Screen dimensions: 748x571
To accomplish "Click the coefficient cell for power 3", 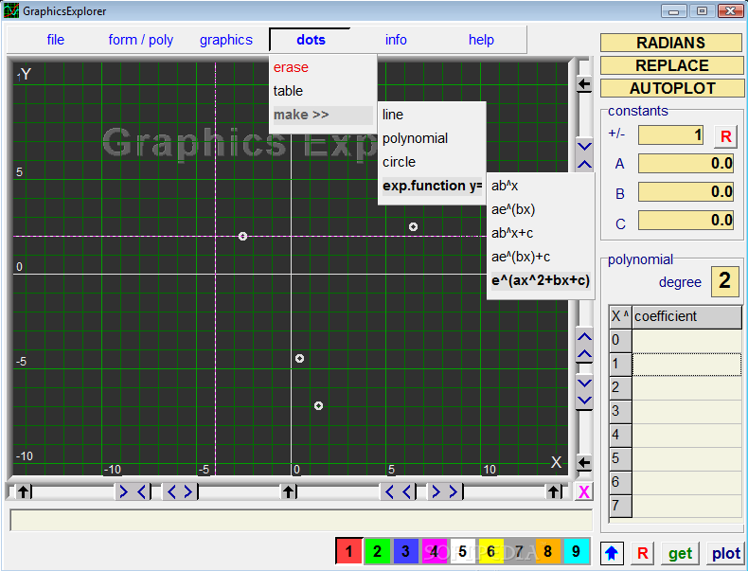I will (687, 412).
